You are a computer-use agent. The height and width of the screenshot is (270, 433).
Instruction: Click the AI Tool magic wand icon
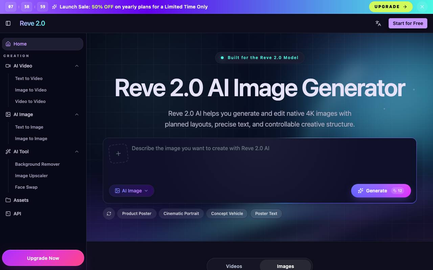(8, 152)
